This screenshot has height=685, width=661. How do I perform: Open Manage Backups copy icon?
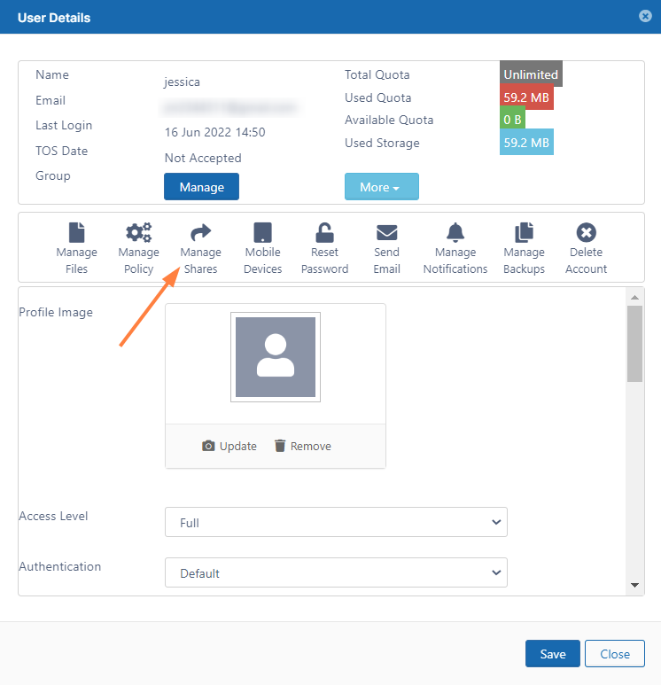[x=524, y=233]
